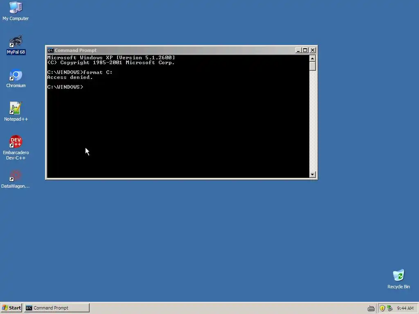This screenshot has width=419, height=314.
Task: Click the Microsoft Windows XP version line
Action: coord(111,57)
